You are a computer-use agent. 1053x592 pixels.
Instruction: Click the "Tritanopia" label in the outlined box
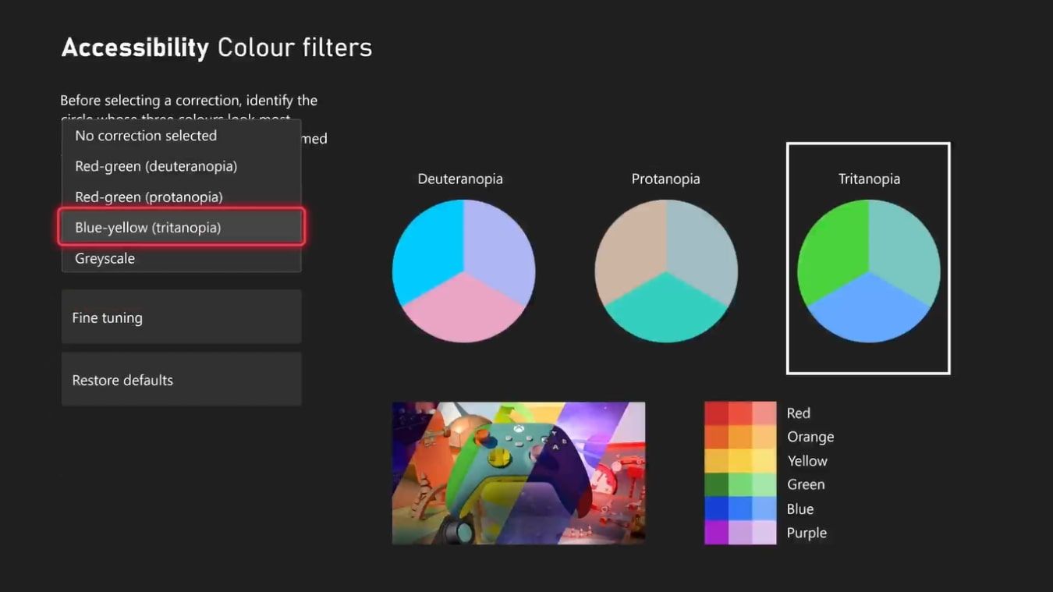point(869,179)
